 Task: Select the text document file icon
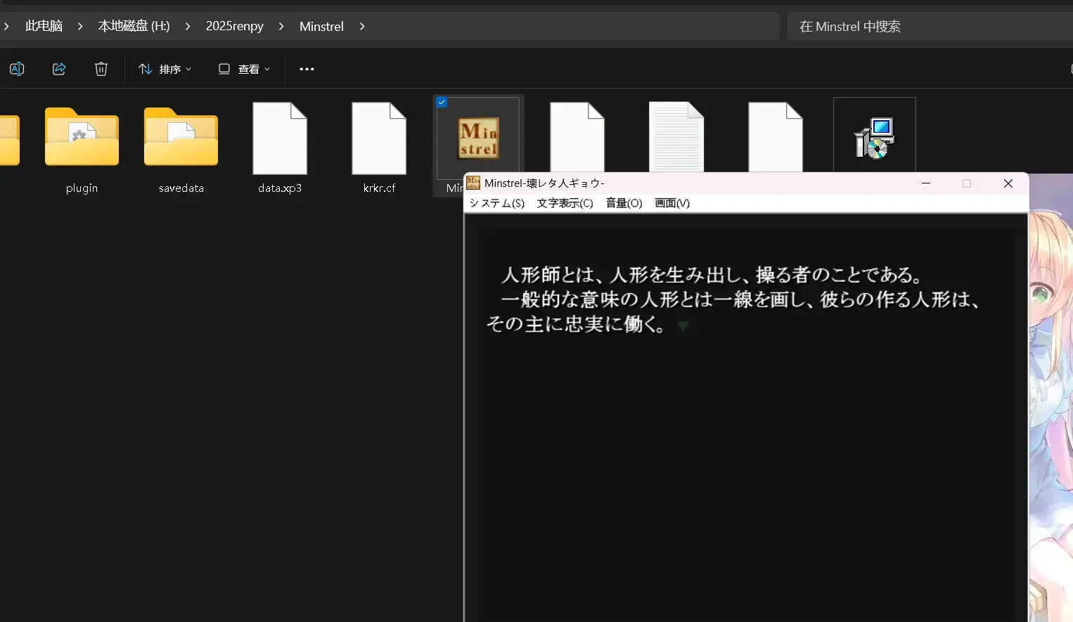point(676,137)
